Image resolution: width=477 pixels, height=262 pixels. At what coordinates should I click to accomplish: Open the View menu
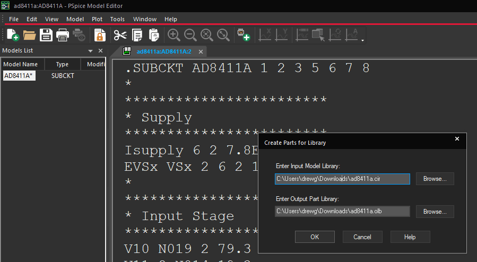pyautogui.click(x=51, y=19)
